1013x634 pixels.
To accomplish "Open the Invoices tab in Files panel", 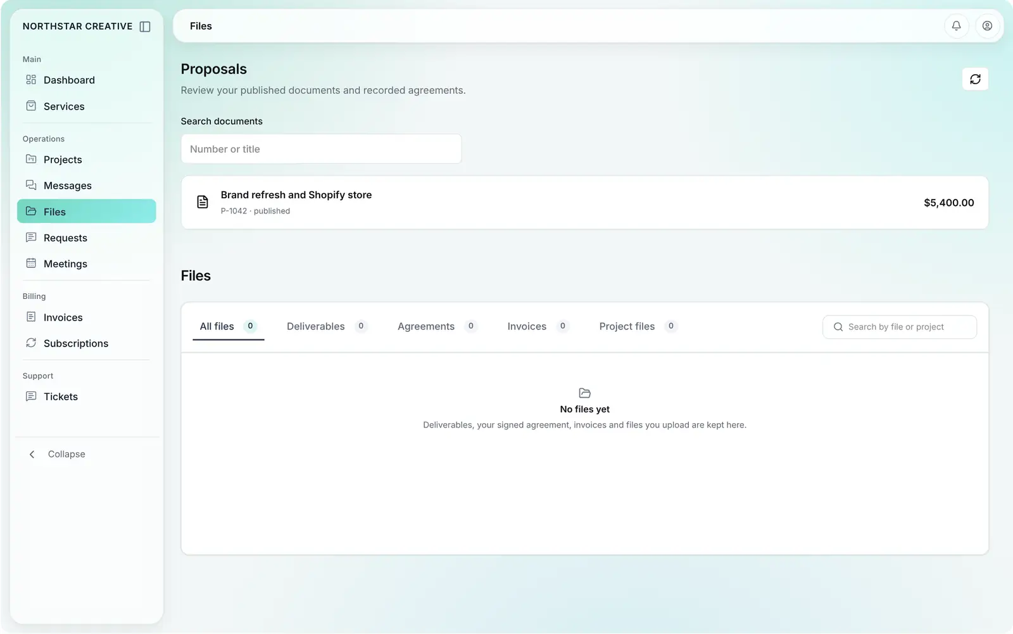I will click(x=538, y=327).
